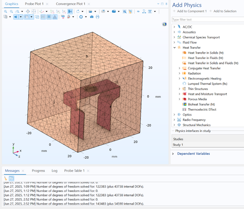Toggle the wireframe rendering button
Viewport: 244px width, 209px height.
pos(37,17)
